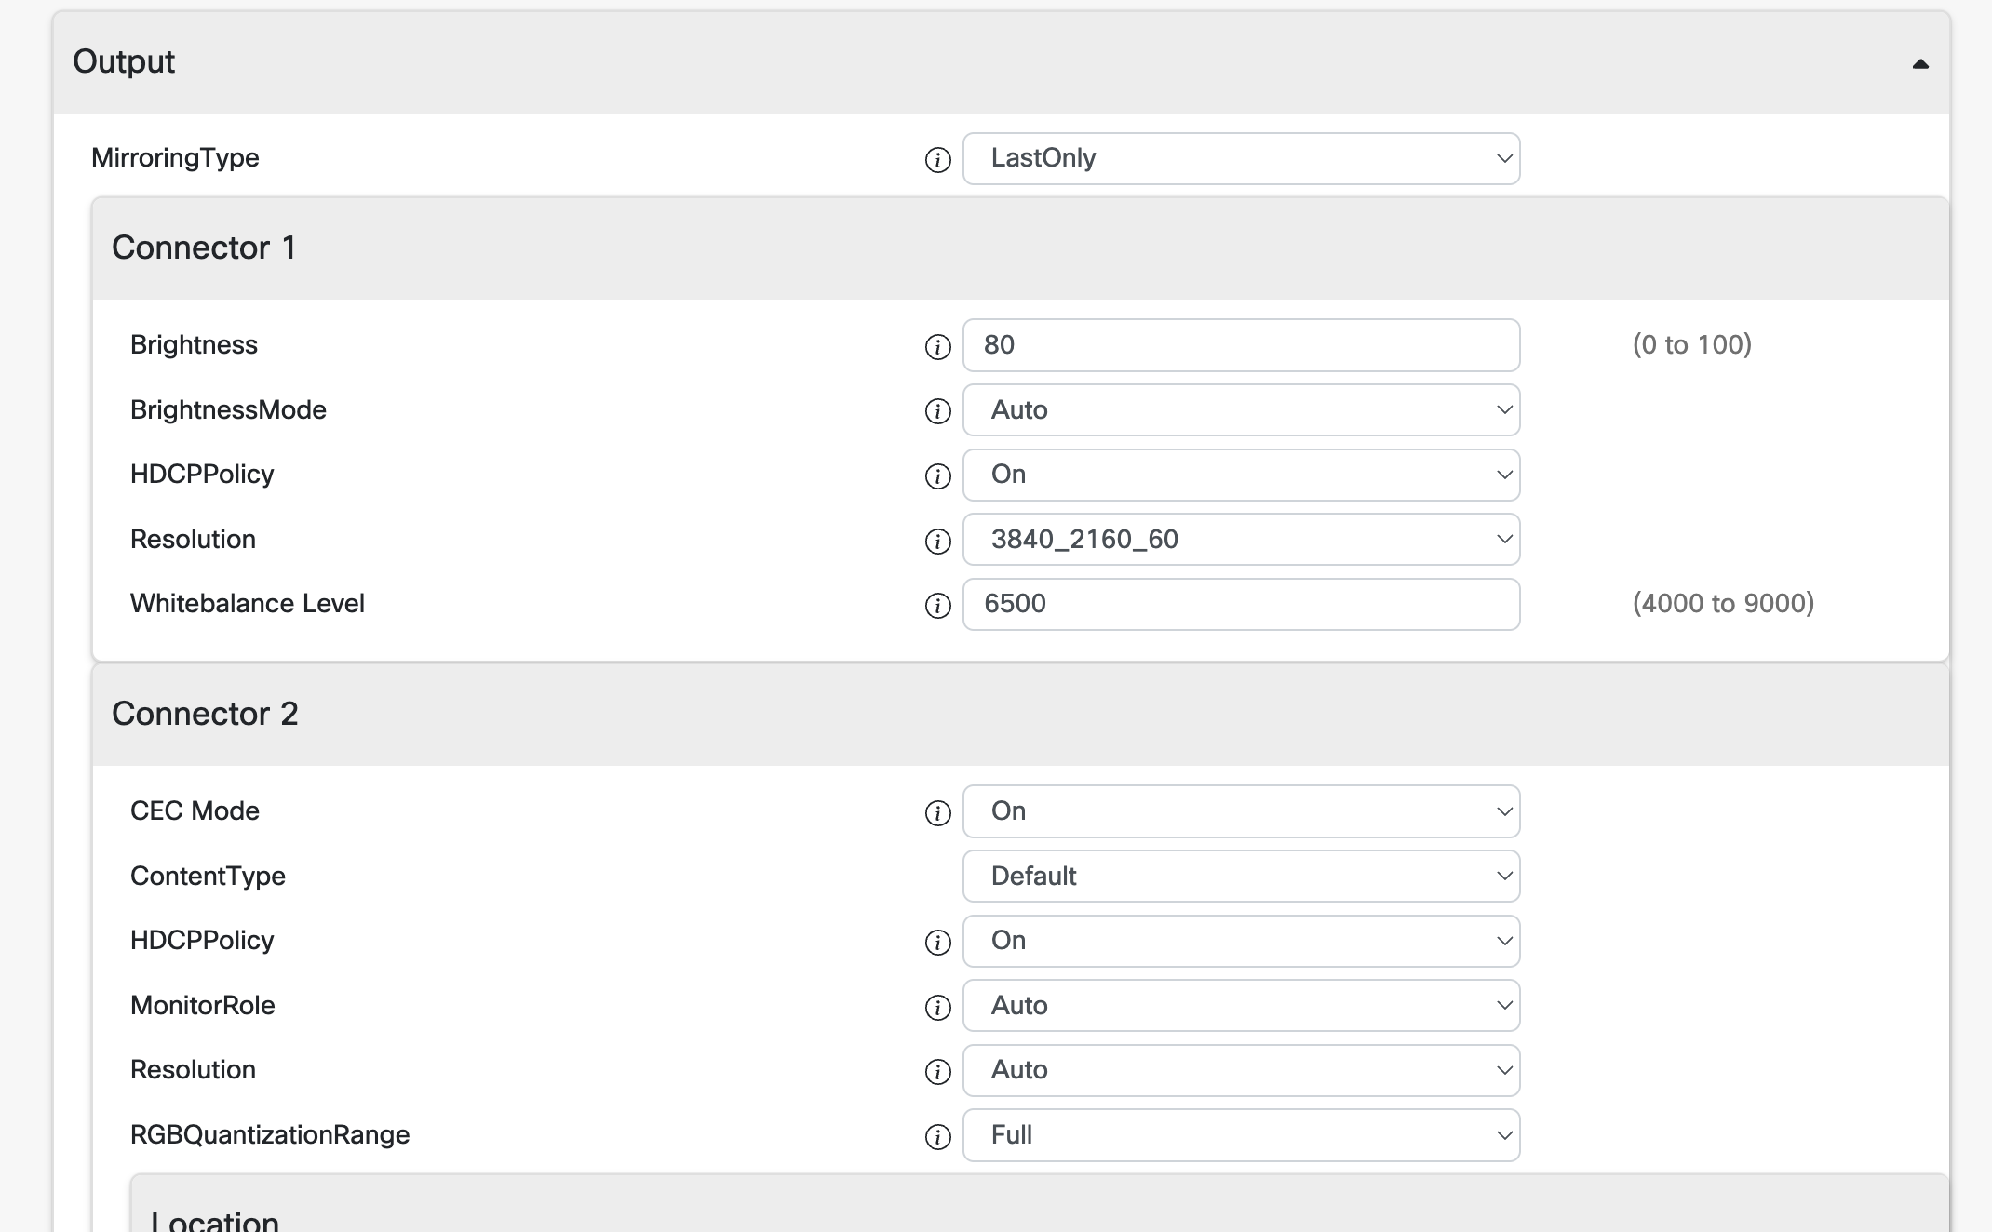The width and height of the screenshot is (1992, 1232).
Task: Open the MirroringType dropdown
Action: [x=1241, y=159]
